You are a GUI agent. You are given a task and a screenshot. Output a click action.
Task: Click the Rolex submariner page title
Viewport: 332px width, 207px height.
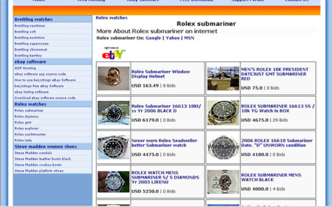pos(206,23)
